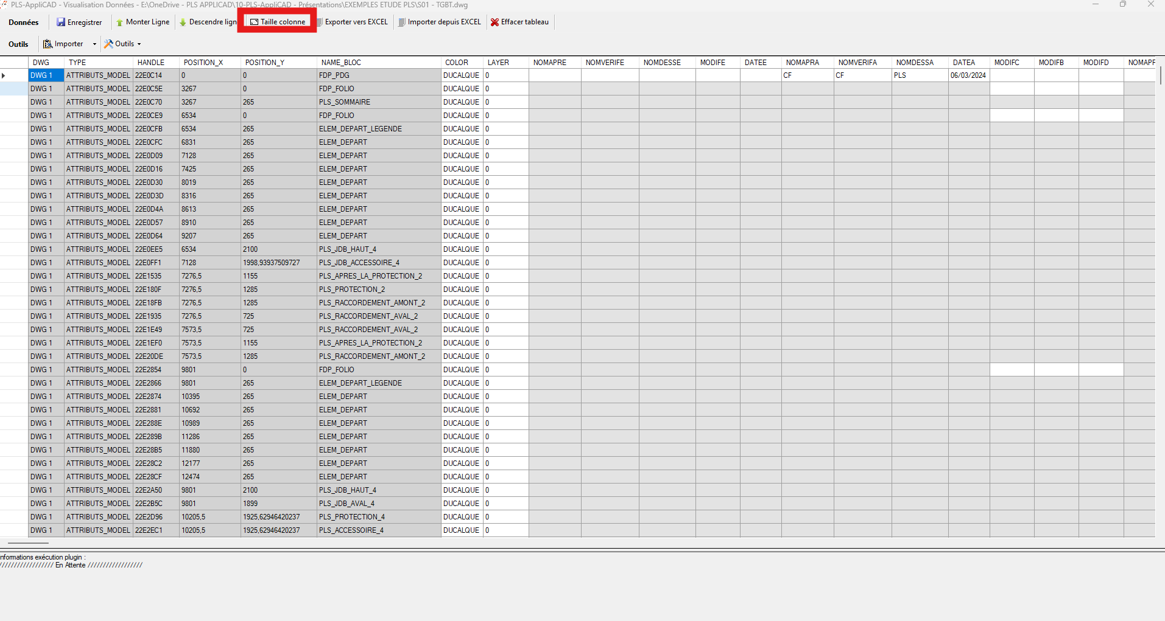The height and width of the screenshot is (621, 1165).
Task: Click the horizontal scrollbar below the grid
Action: 28,543
